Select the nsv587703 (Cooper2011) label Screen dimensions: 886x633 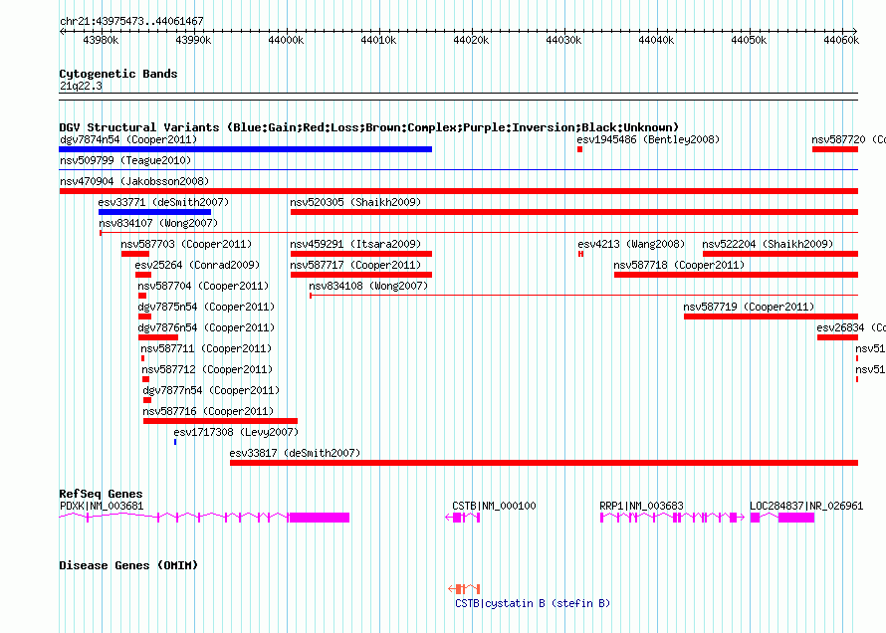coord(186,244)
